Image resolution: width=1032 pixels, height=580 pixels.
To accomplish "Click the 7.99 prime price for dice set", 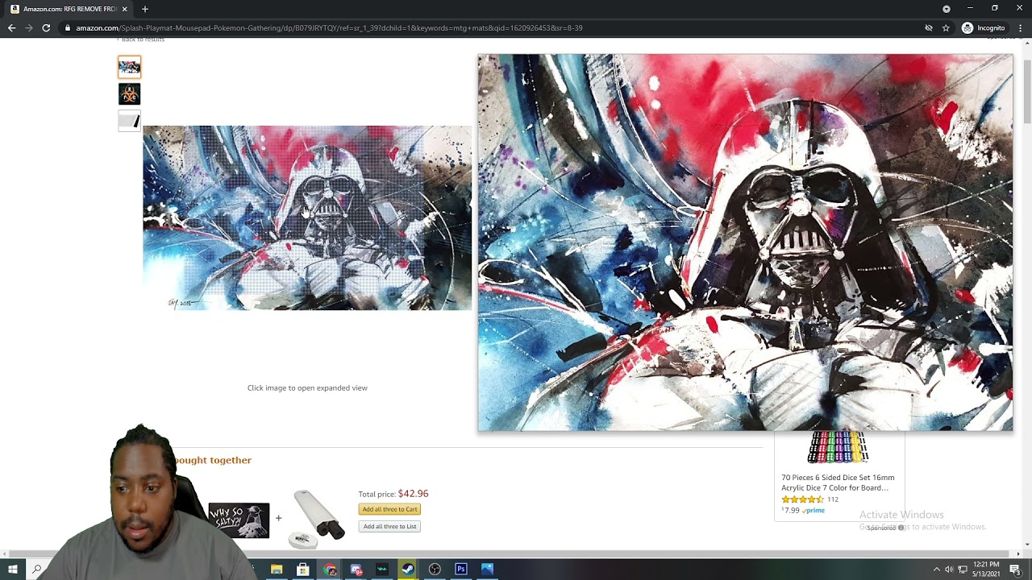I will (803, 510).
